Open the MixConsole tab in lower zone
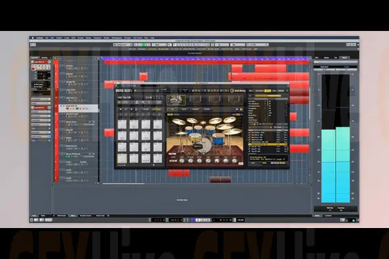The height and width of the screenshot is (259, 389). (x=62, y=216)
